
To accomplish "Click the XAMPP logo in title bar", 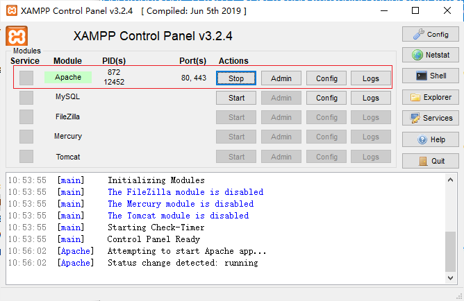I will point(12,10).
